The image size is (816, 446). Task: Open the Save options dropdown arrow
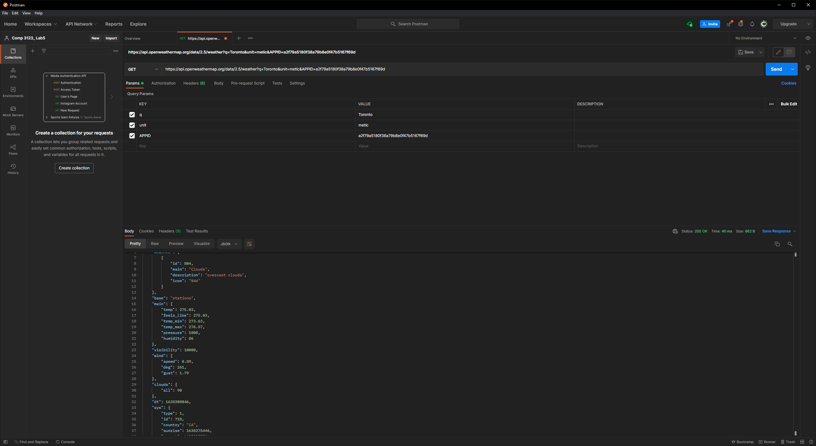[761, 52]
